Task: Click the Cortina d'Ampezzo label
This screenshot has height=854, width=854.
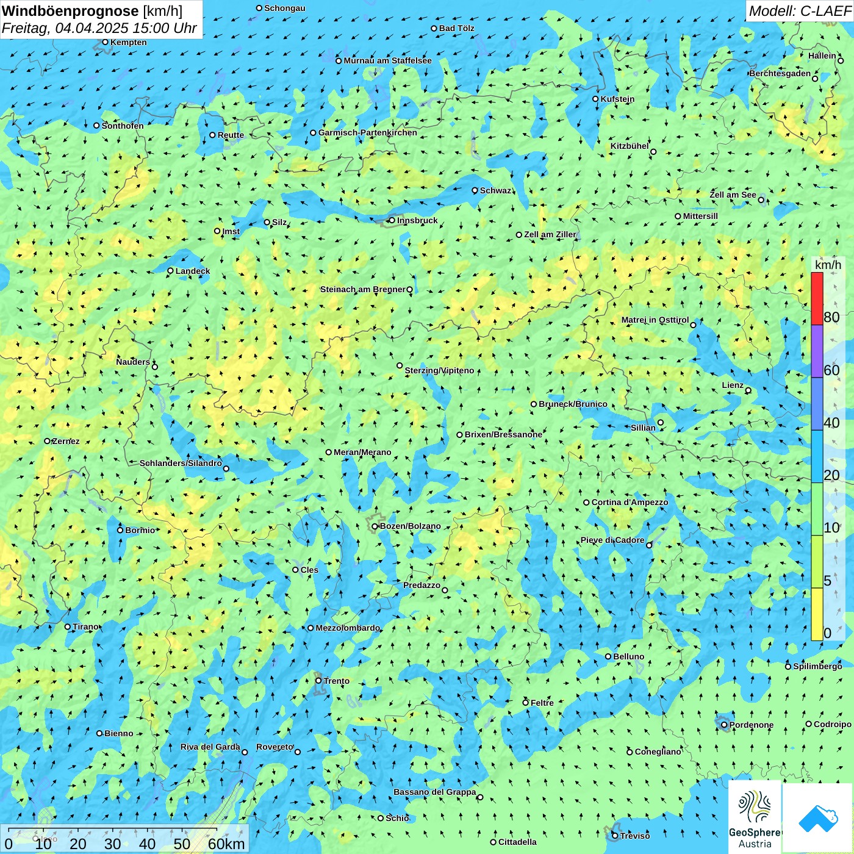Action: click(x=630, y=502)
